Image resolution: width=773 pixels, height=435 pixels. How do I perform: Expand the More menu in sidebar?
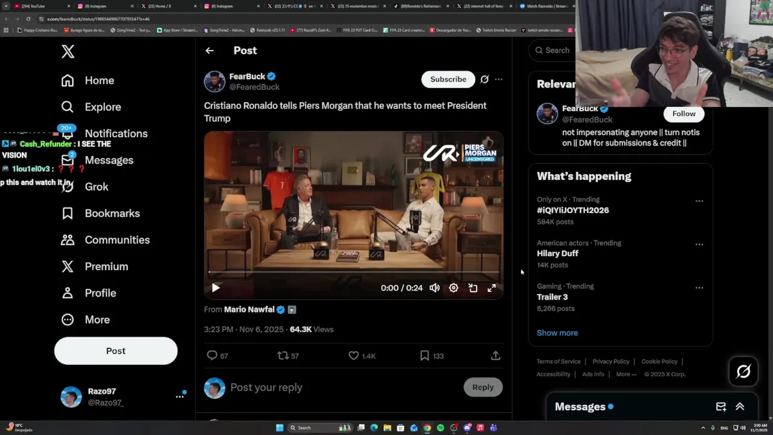[x=86, y=320]
